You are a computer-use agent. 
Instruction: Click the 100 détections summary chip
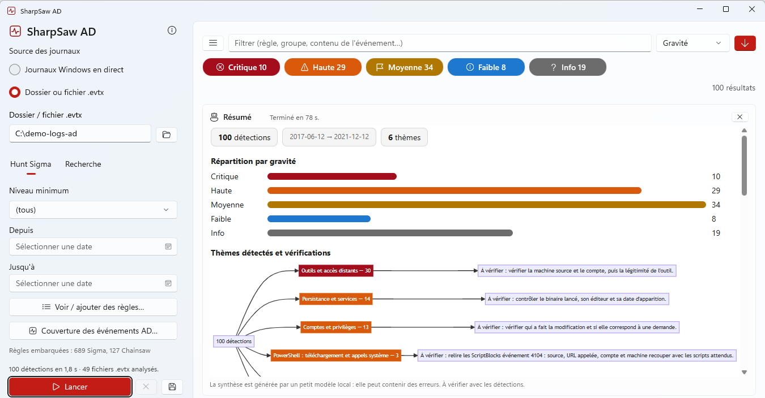pyautogui.click(x=244, y=137)
